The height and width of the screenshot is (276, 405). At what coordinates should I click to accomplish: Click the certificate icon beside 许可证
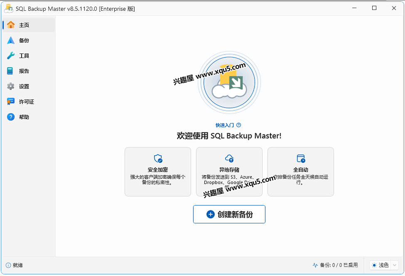(x=10, y=102)
